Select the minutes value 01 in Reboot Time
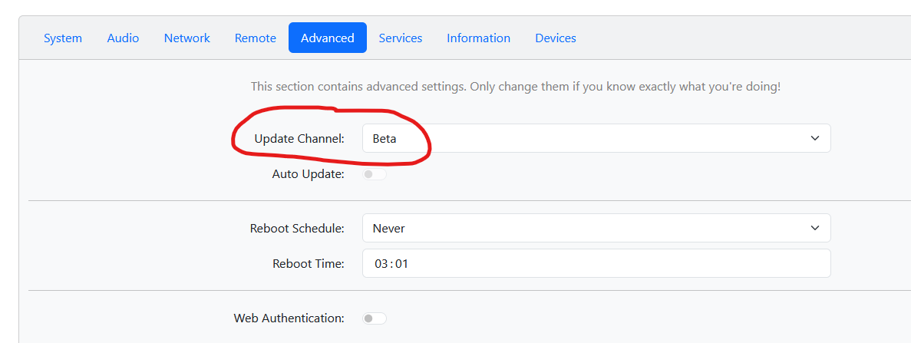This screenshot has width=911, height=343. [401, 264]
